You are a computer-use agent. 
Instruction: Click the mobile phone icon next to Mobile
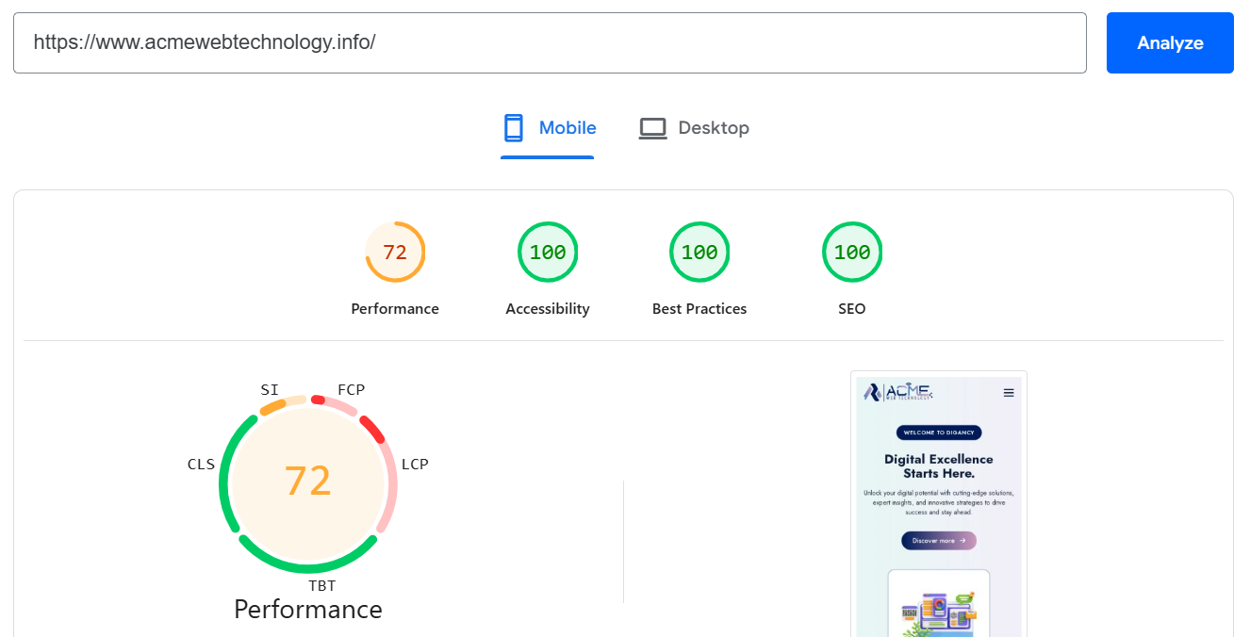pyautogui.click(x=513, y=126)
